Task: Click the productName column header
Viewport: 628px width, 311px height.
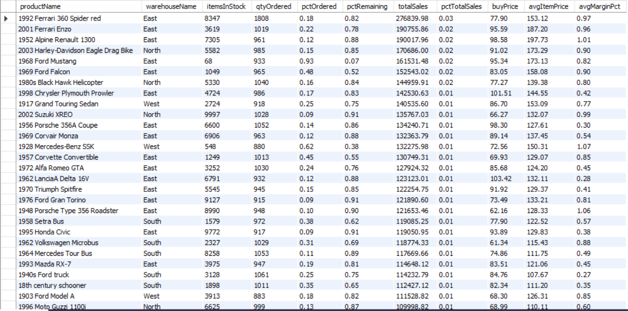Action: (x=78, y=7)
